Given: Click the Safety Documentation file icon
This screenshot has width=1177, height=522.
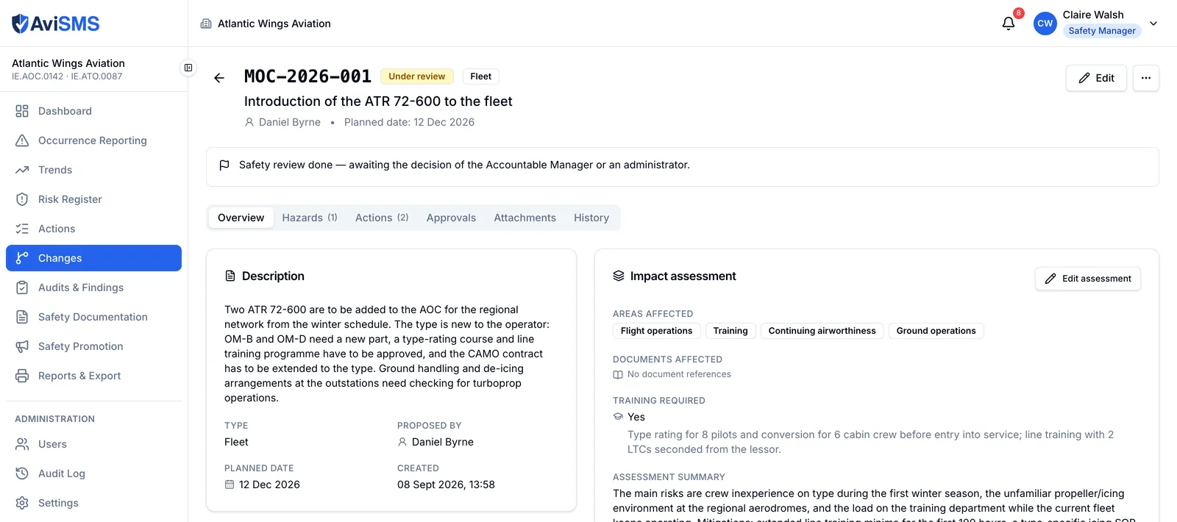Looking at the screenshot, I should click(x=22, y=317).
